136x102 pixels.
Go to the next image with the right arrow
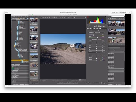click(69, 80)
